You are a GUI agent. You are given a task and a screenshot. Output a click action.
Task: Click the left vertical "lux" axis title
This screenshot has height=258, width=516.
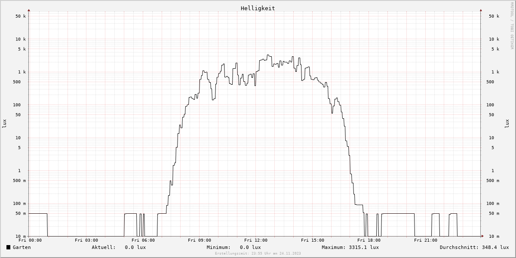click(4, 123)
